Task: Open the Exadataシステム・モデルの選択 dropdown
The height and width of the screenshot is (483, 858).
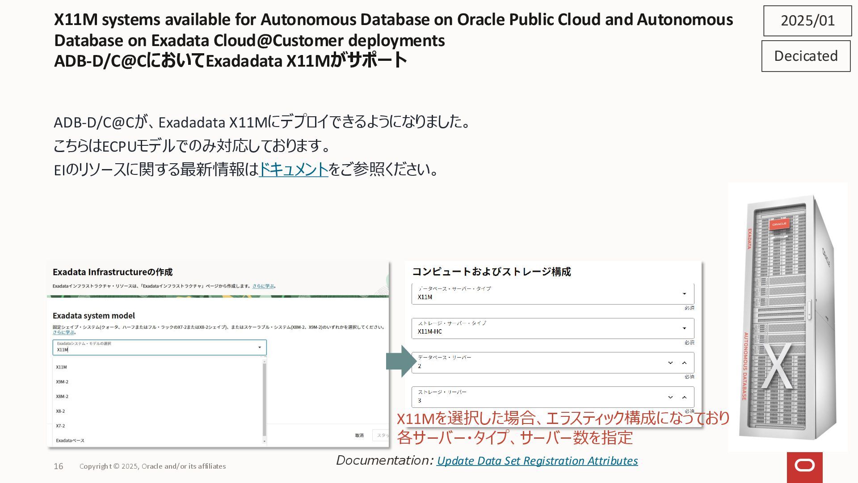Action: (160, 347)
